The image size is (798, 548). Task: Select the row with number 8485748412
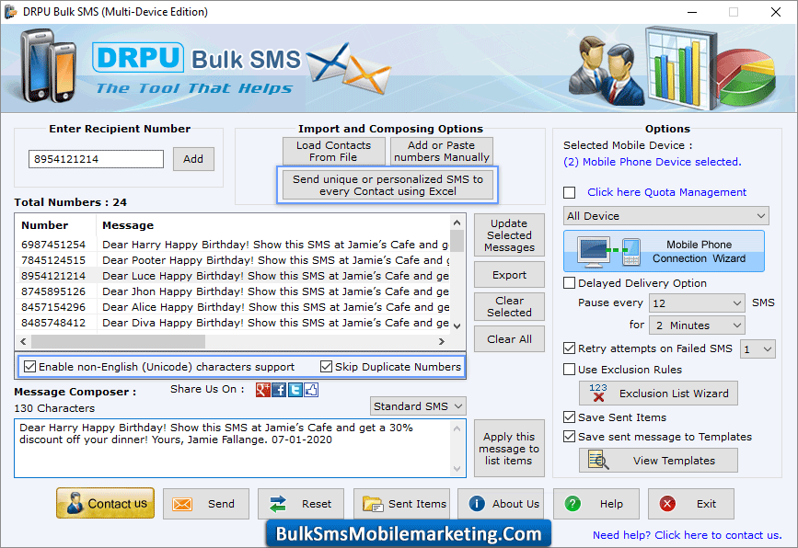233,323
